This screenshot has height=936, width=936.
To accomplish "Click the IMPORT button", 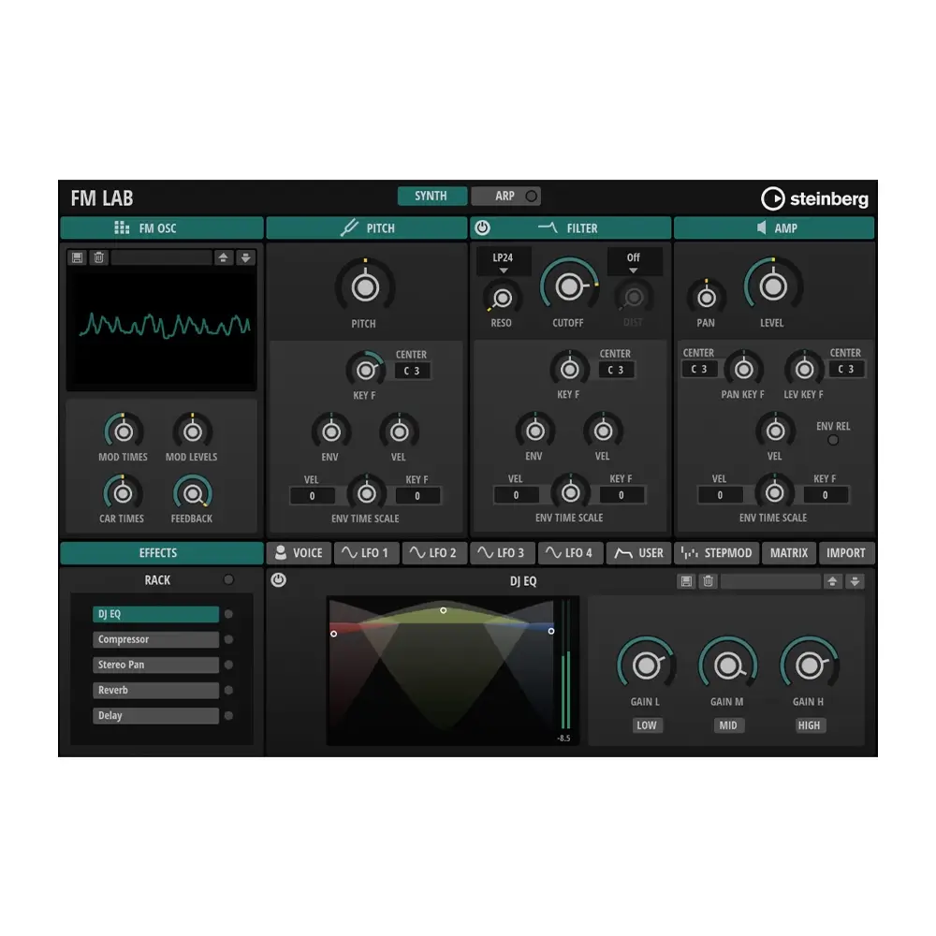I will [x=846, y=553].
